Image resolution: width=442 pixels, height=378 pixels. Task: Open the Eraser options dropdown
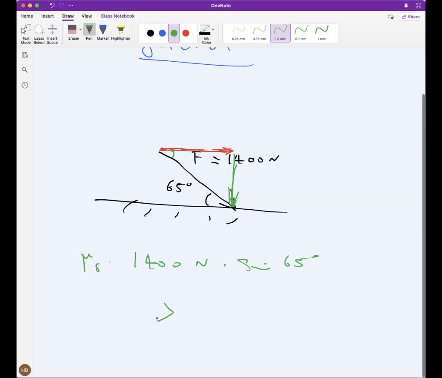pyautogui.click(x=80, y=29)
